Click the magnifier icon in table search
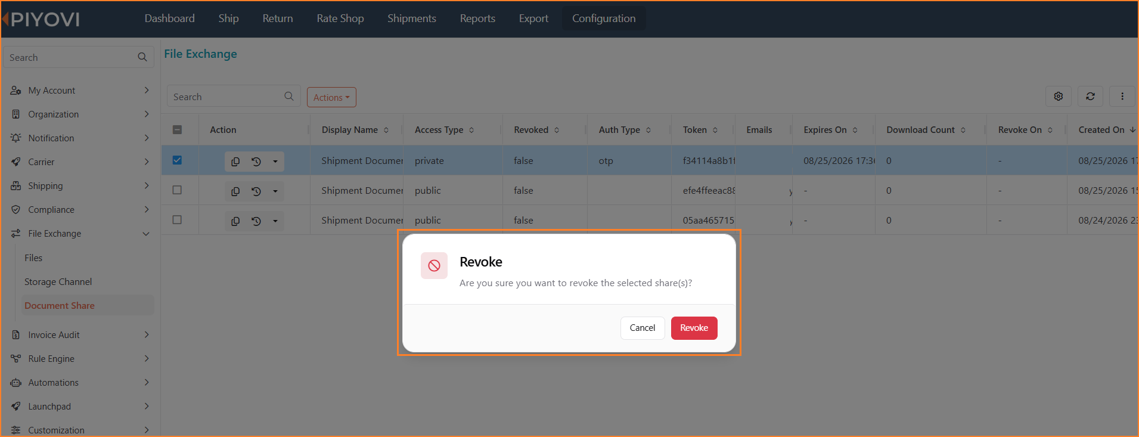This screenshot has height=437, width=1139. click(x=289, y=96)
